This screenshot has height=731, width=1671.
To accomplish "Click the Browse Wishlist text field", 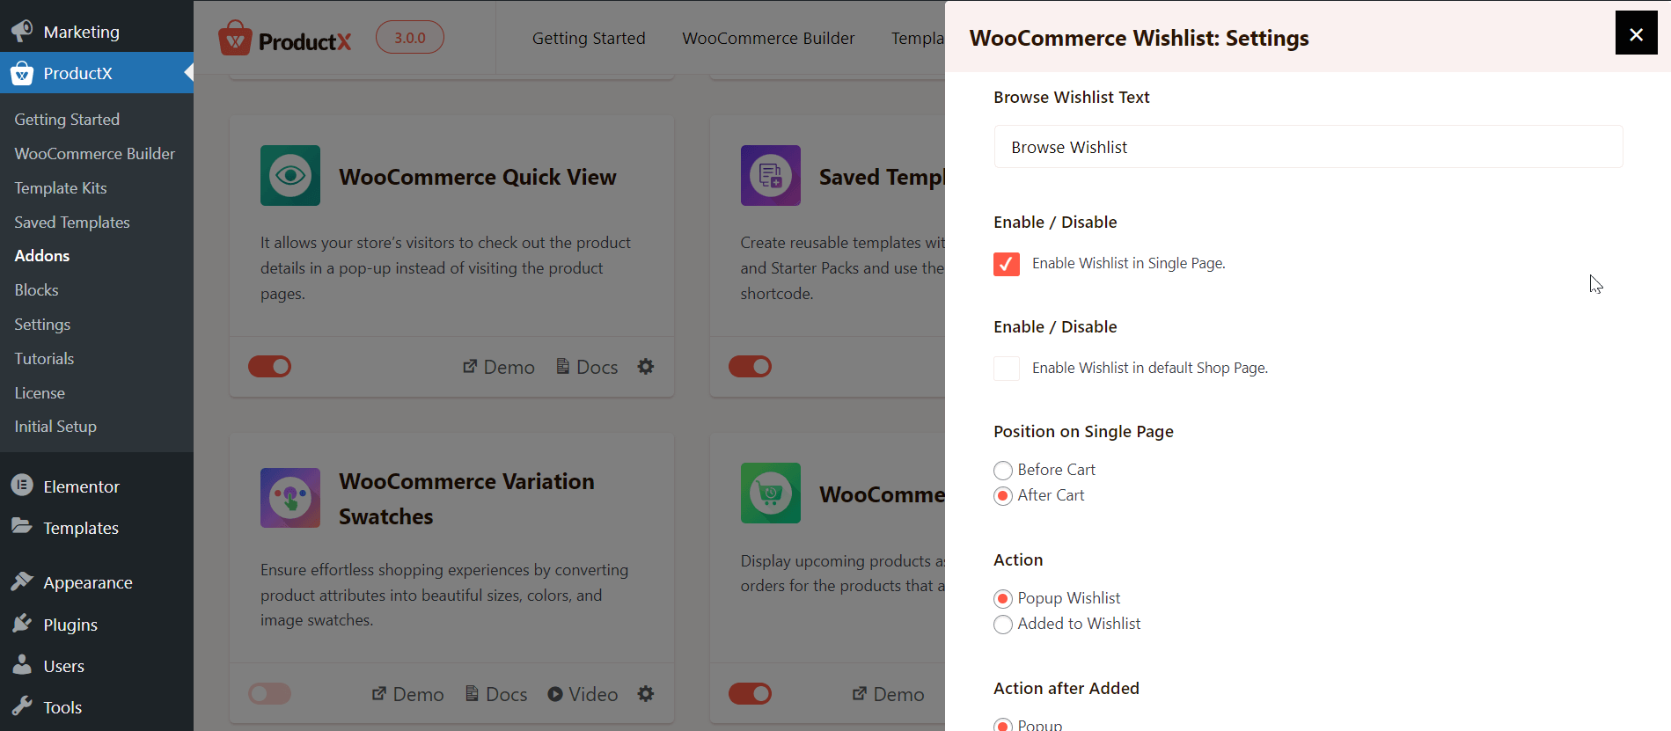I will 1308,147.
